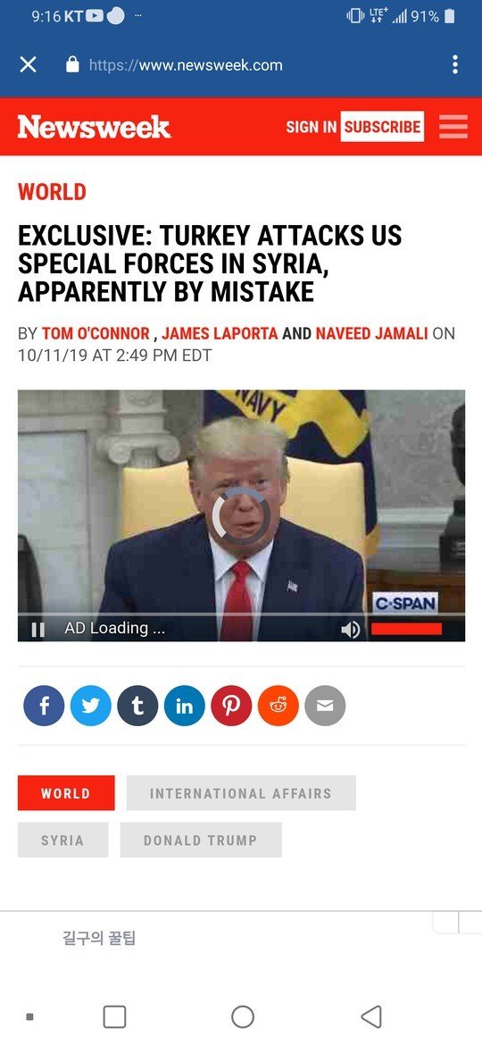Open the DONALD TRUMP tag
This screenshot has width=482, height=1045.
coord(201,840)
